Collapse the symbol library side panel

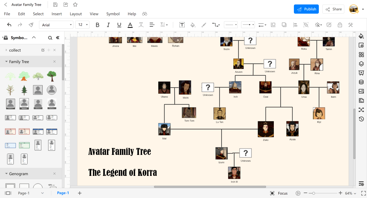(x=58, y=38)
